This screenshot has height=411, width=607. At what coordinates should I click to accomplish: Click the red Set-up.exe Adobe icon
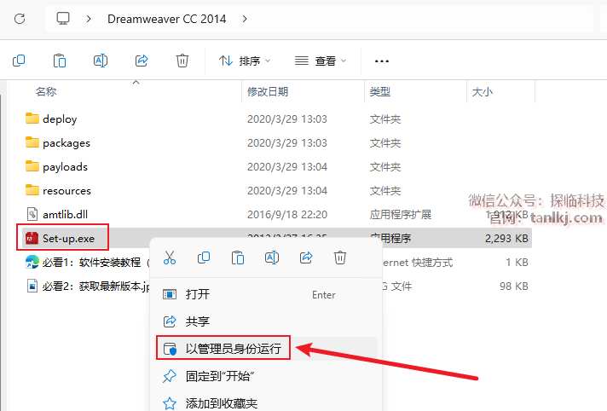click(x=32, y=238)
